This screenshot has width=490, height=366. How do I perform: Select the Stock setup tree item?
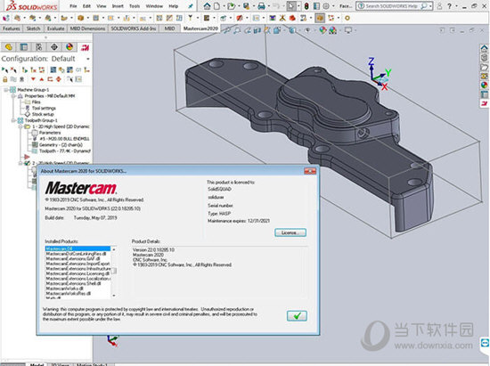[x=43, y=114]
